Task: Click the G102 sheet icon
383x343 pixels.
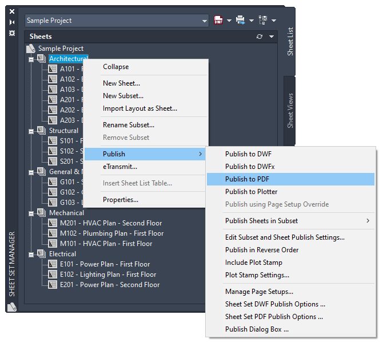Action: click(53, 192)
